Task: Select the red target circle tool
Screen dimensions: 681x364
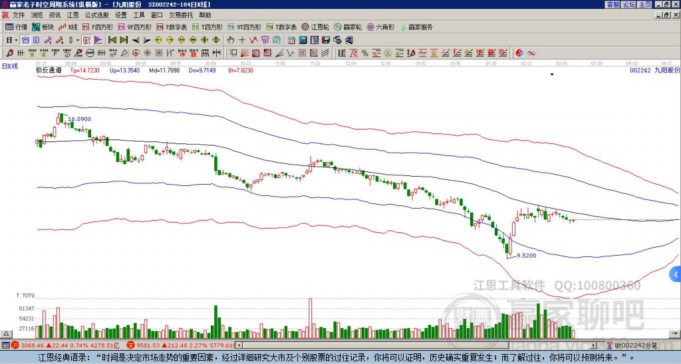Action: [136, 53]
